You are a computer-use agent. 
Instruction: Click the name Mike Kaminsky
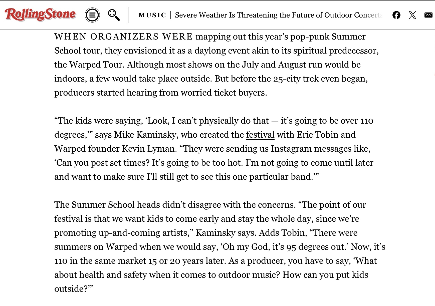click(146, 135)
